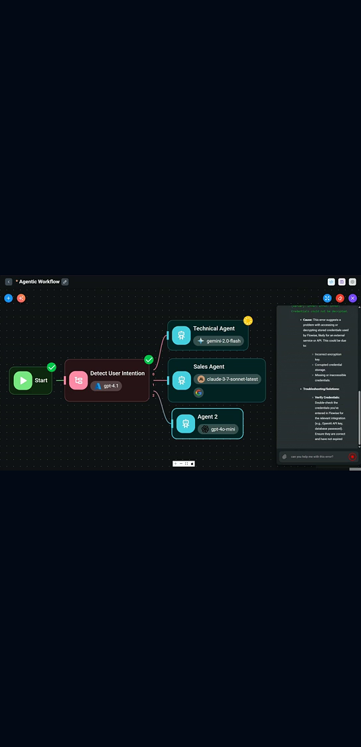Click the Agentic Workflow title text
Image resolution: width=361 pixels, height=747 pixels.
tap(39, 282)
